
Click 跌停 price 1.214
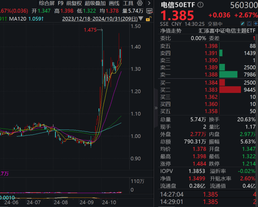[x=249, y=164]
